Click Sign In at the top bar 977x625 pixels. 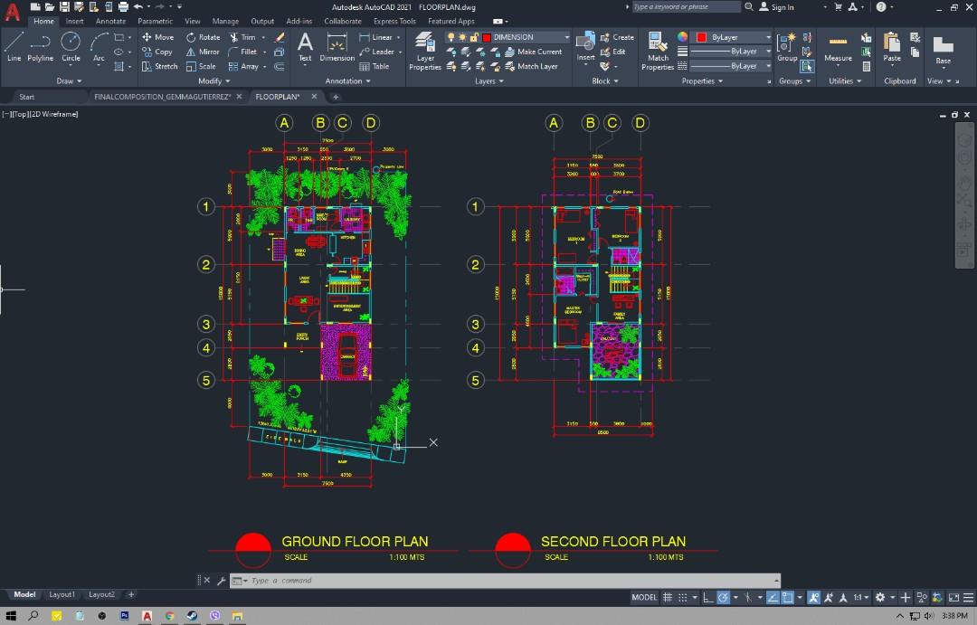(783, 6)
